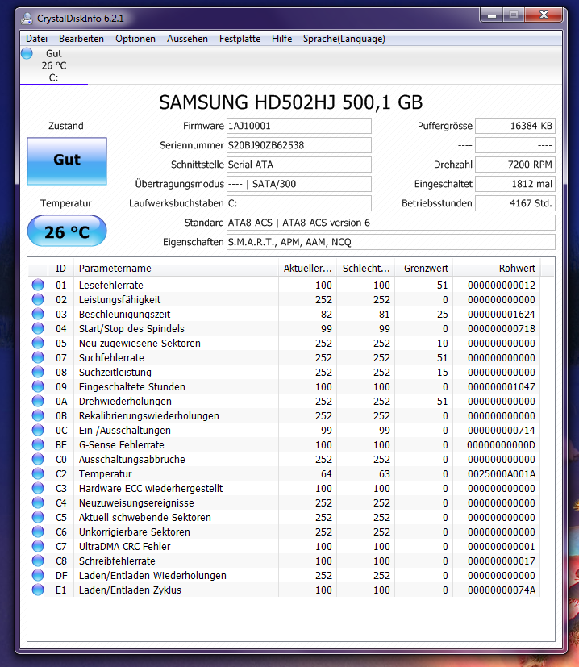This screenshot has height=667, width=579.
Task: Open the Sprache(Language) menu
Action: 344,39
